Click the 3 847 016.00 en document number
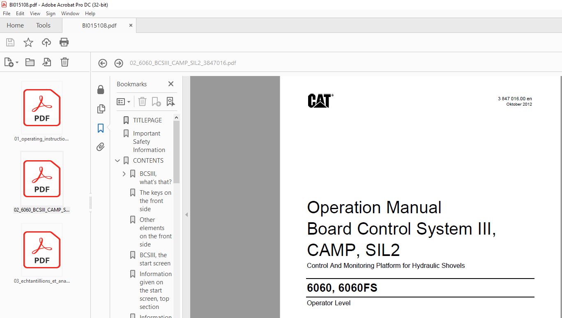562x318 pixels. click(515, 99)
